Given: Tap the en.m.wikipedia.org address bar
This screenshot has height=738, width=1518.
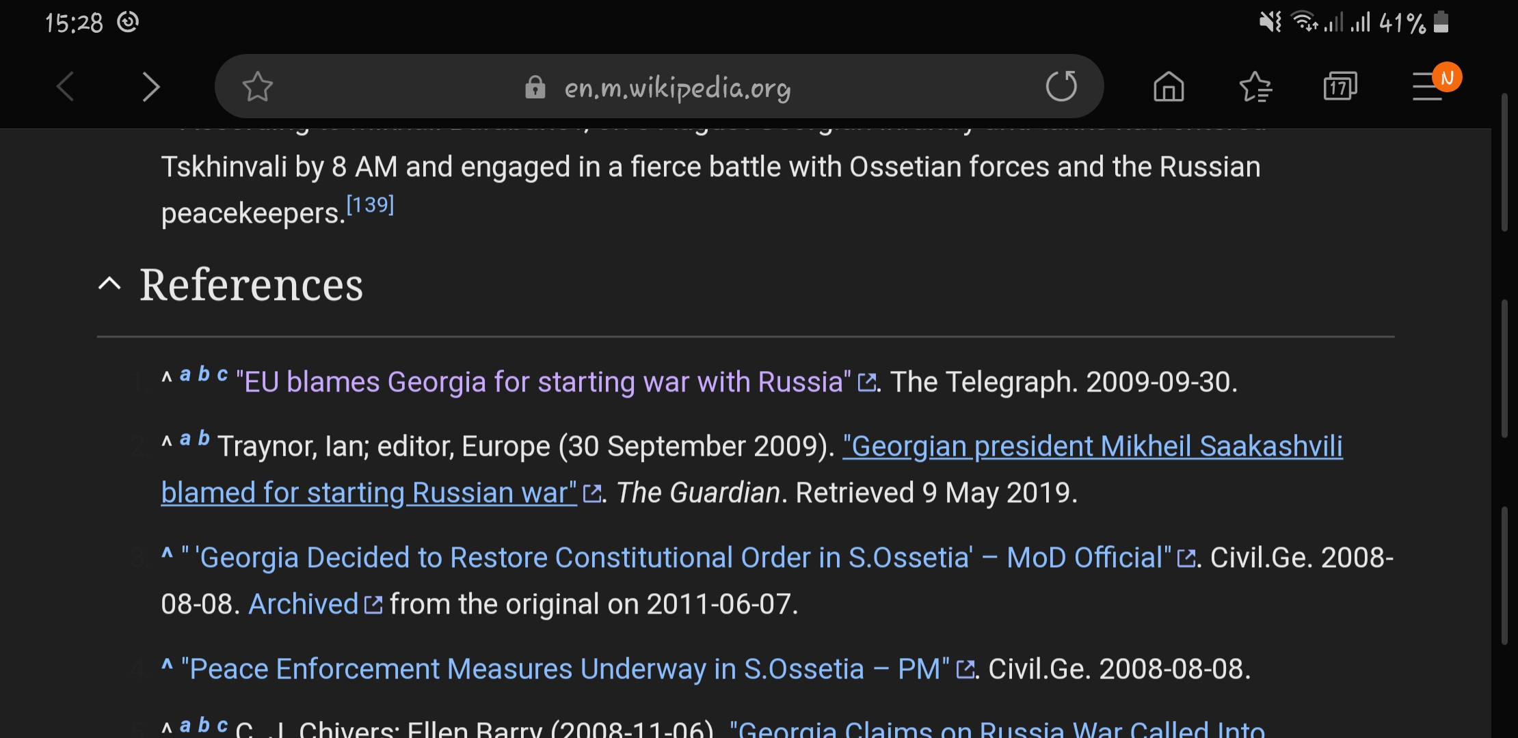Looking at the screenshot, I should point(677,87).
